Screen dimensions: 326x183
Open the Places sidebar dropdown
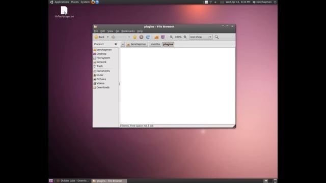(x=99, y=44)
